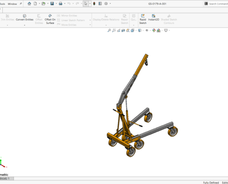This screenshot has width=228, height=184.
Task: Open the Display Style dropdown cube
Action: (140, 30)
